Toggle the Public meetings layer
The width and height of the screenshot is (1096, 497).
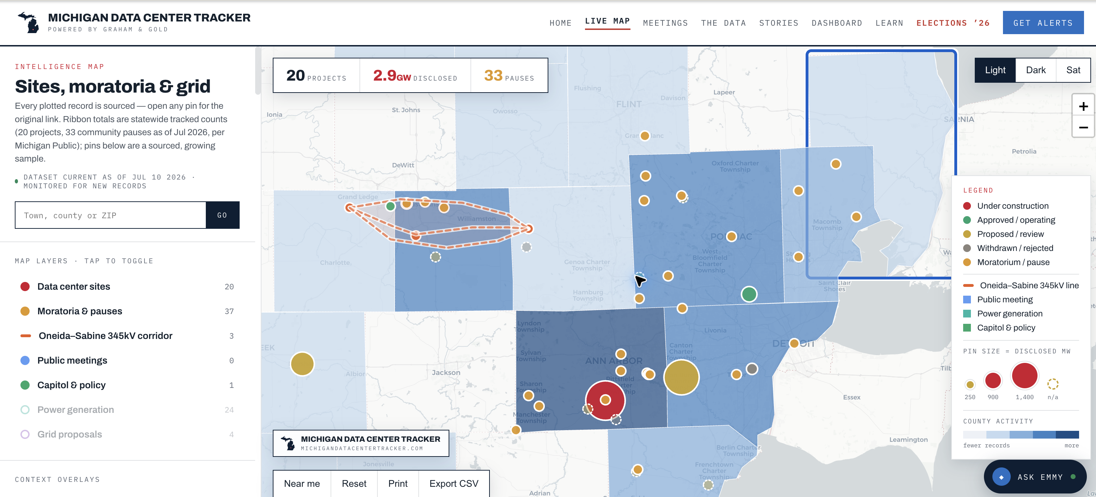pyautogui.click(x=127, y=361)
